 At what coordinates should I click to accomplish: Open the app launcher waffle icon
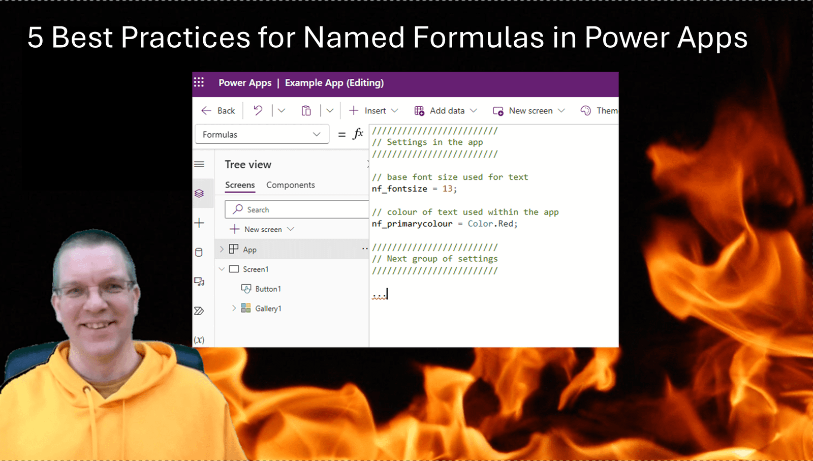click(x=199, y=82)
